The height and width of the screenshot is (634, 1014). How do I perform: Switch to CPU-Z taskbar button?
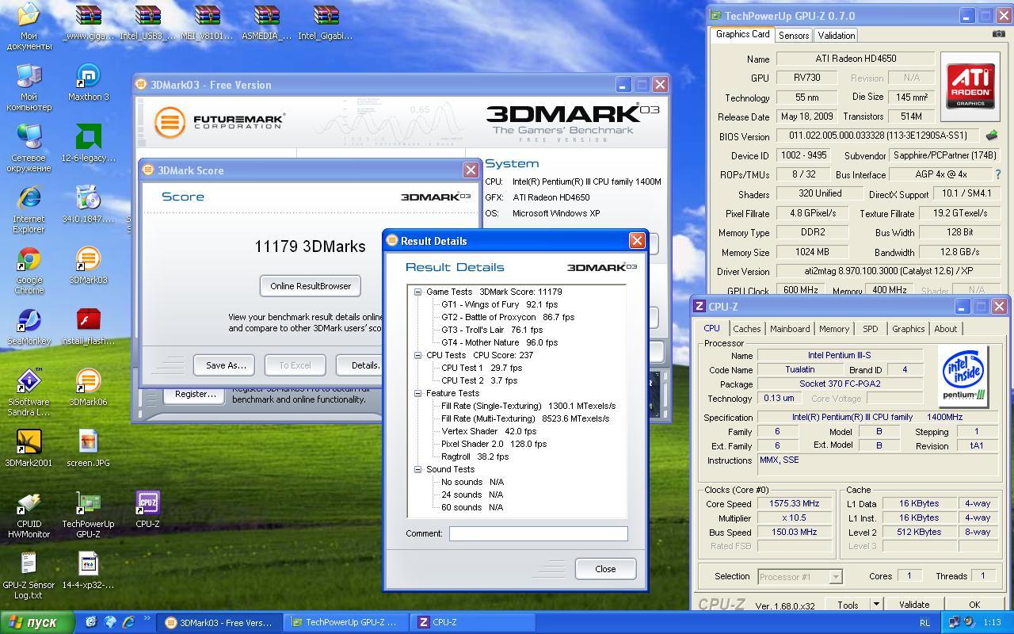tap(471, 622)
